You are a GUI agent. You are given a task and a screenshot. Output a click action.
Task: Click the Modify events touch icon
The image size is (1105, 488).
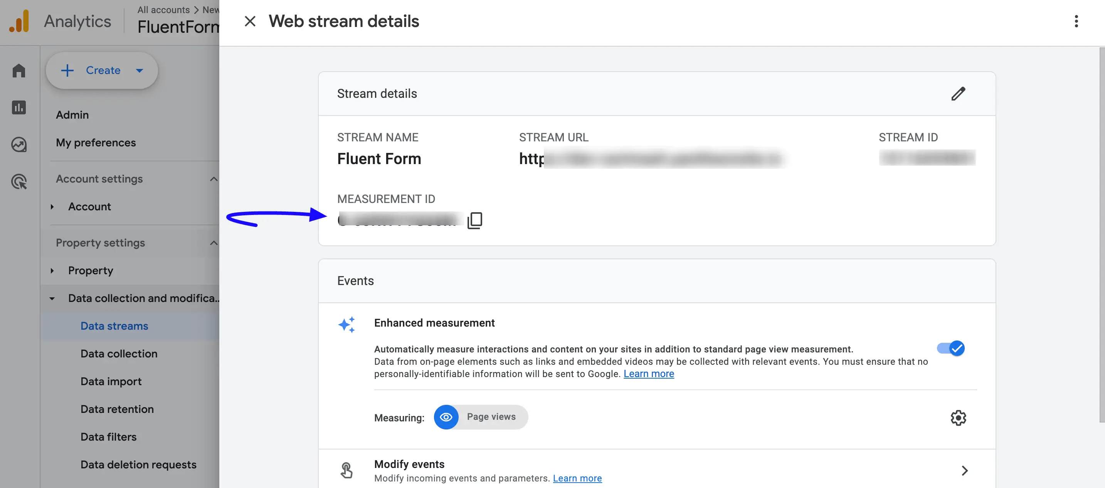pyautogui.click(x=346, y=470)
